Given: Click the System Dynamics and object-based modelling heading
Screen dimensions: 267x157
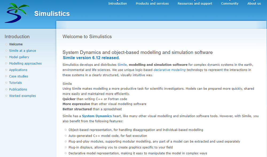Looking at the screenshot, I should pyautogui.click(x=138, y=52).
